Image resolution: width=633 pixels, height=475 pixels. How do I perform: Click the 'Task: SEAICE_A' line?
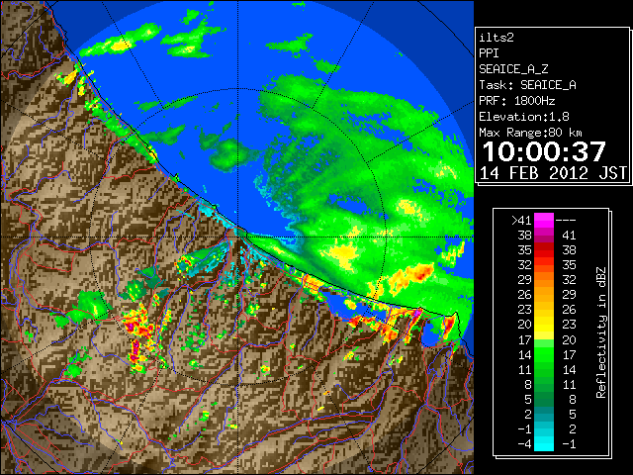click(527, 85)
